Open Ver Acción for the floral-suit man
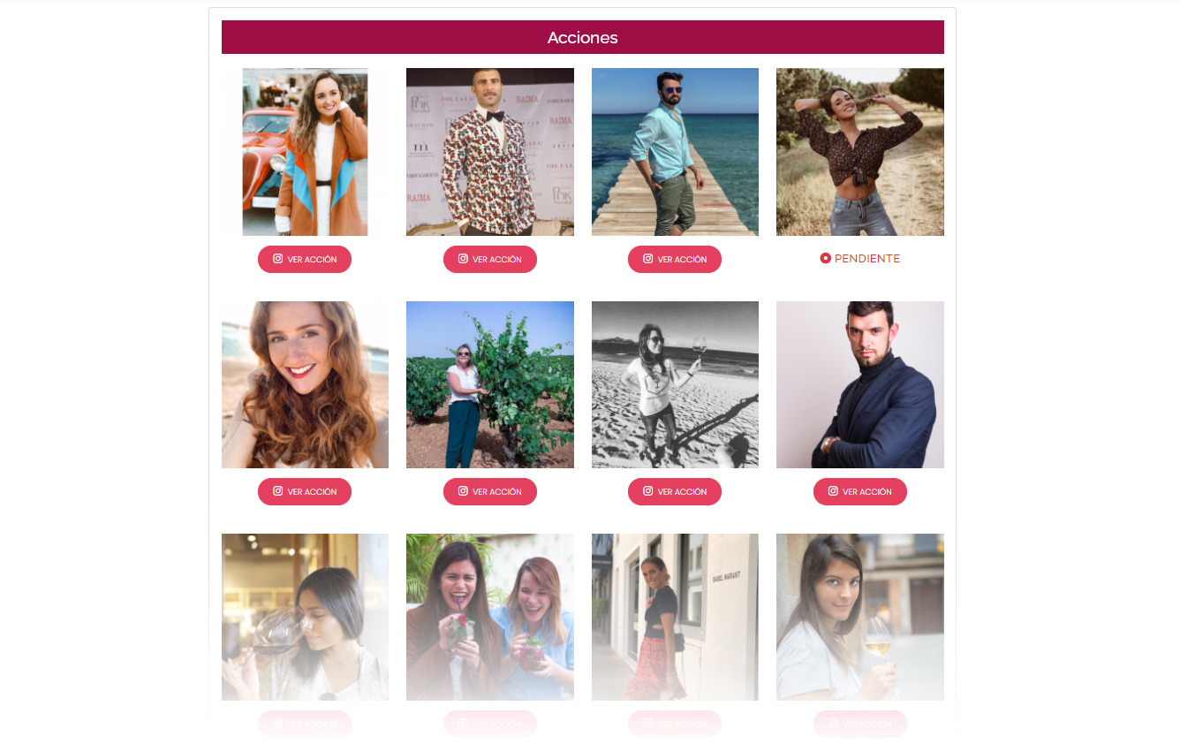The height and width of the screenshot is (751, 1180). click(x=490, y=259)
